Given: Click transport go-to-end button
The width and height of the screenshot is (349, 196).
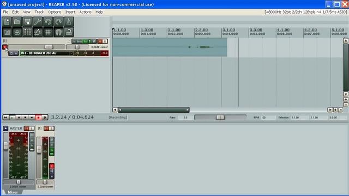Looking at the screenshot, I should 32,118.
